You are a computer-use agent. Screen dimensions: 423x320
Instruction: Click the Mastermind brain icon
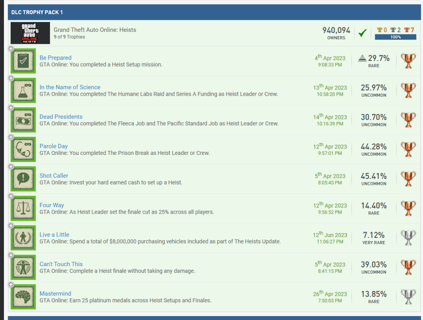(23, 297)
